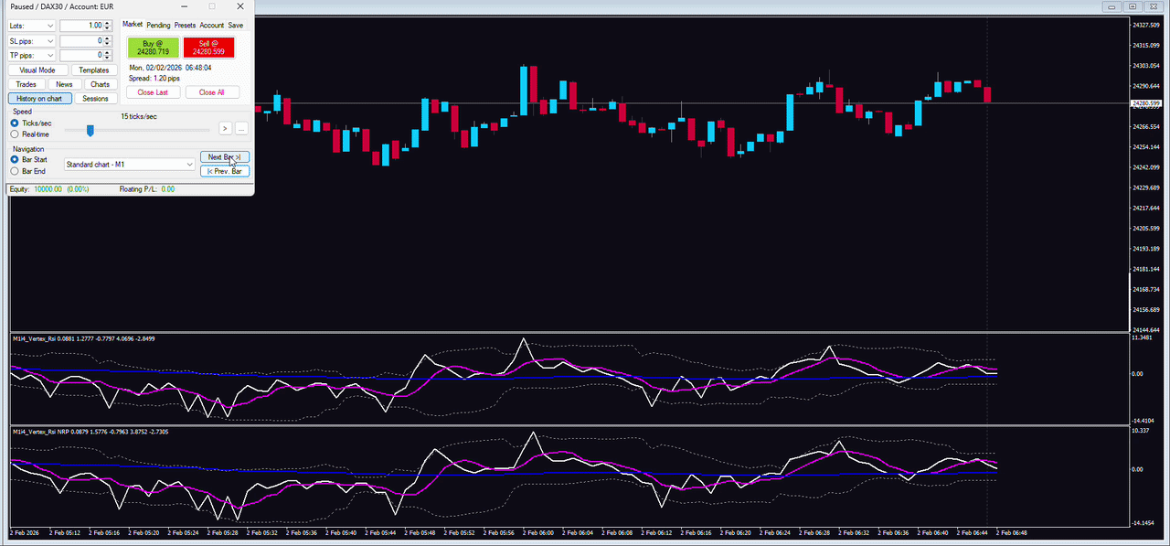This screenshot has width=1170, height=546.
Task: Start playback with the > arrow button
Action: (x=225, y=129)
